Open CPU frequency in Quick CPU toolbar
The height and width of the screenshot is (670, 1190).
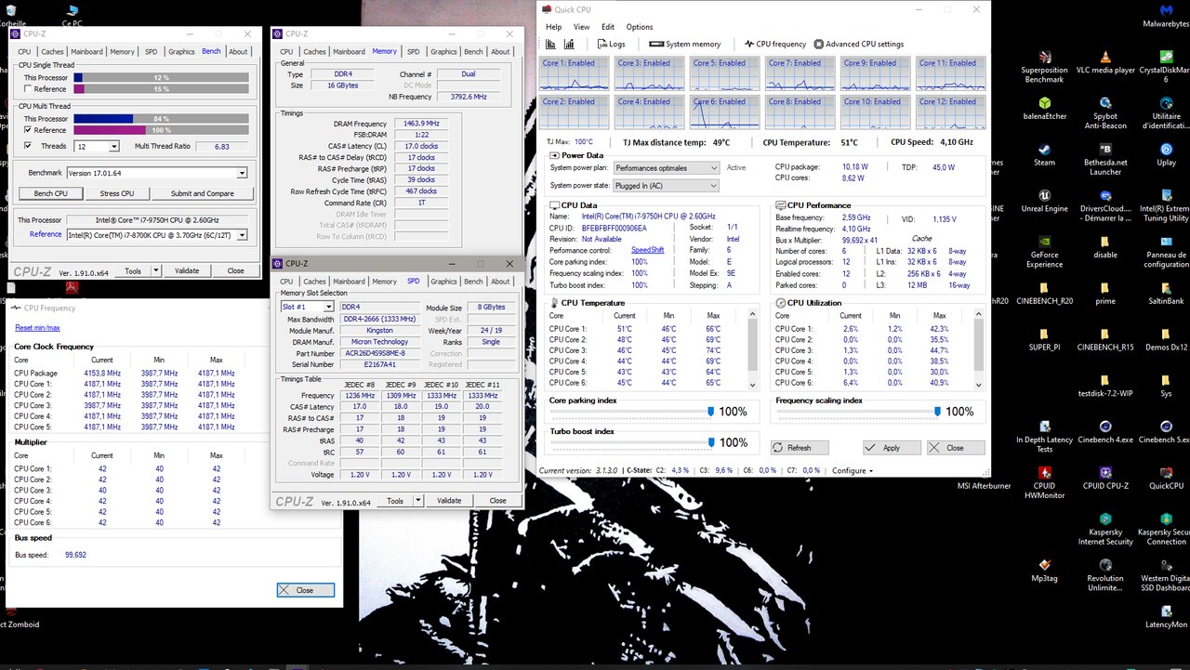click(x=775, y=44)
